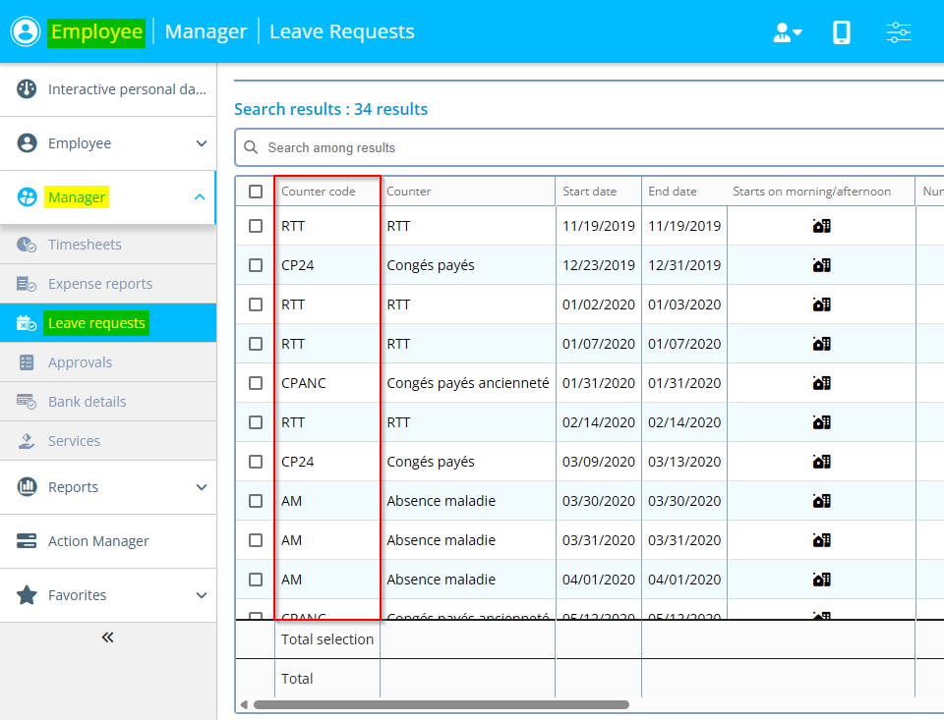This screenshot has height=720, width=944.
Task: Click the Action Manager icon
Action: [x=28, y=541]
